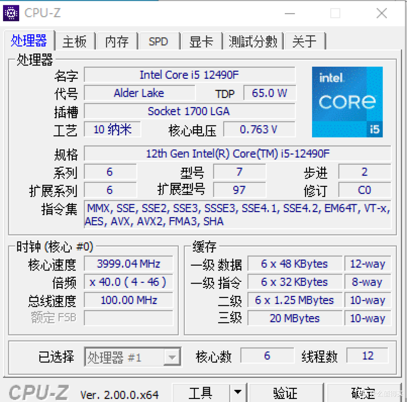Select the 处理器 tab

29,40
